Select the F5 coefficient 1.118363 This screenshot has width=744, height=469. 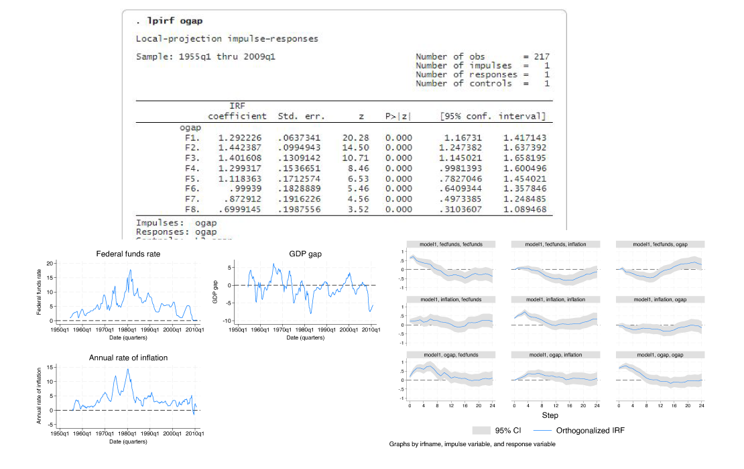tap(239, 178)
